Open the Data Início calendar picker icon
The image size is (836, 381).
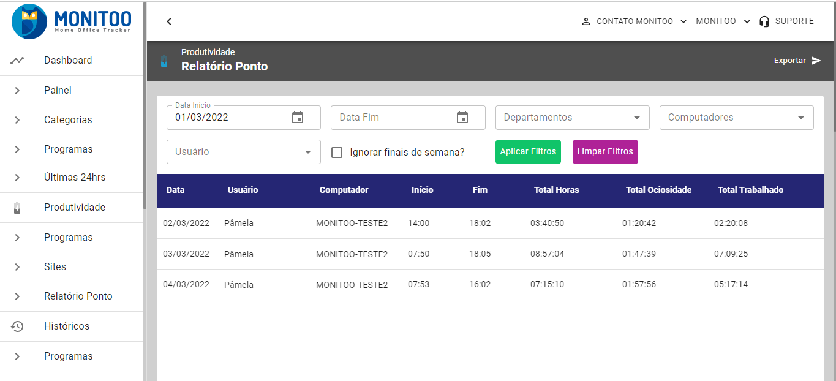[298, 117]
